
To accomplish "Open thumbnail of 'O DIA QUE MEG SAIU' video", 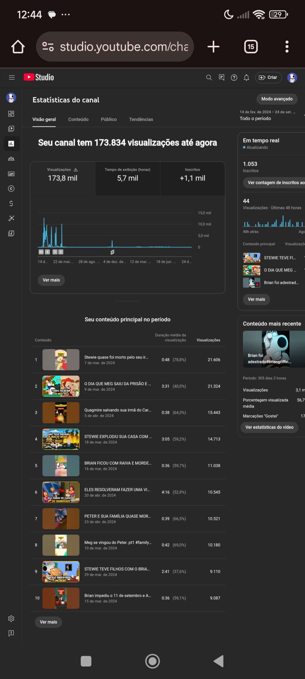I will click(61, 386).
